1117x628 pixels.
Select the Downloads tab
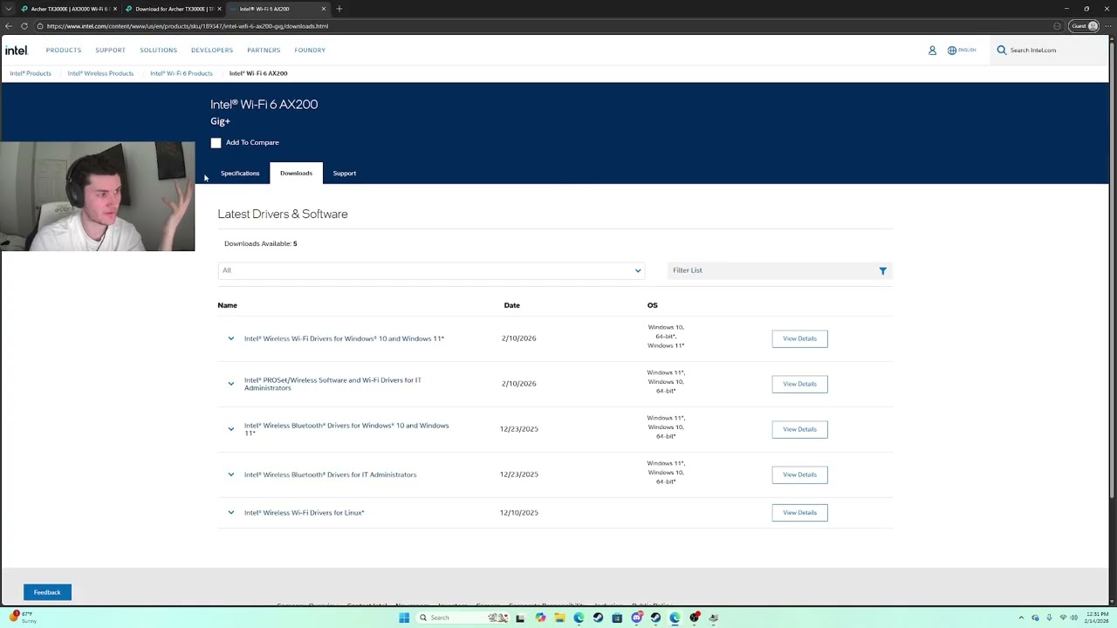coord(296,174)
